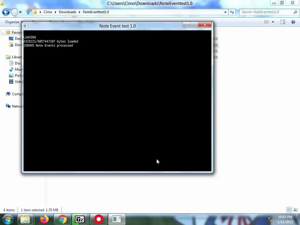Expand the address bar history dropdown
300x225 pixels.
click(x=225, y=12)
